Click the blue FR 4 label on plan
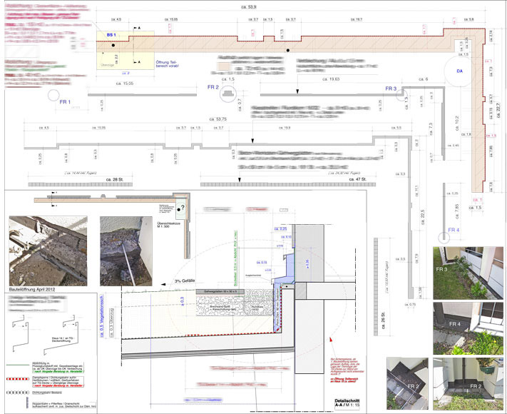This screenshot has width=507, height=414. click(454, 230)
